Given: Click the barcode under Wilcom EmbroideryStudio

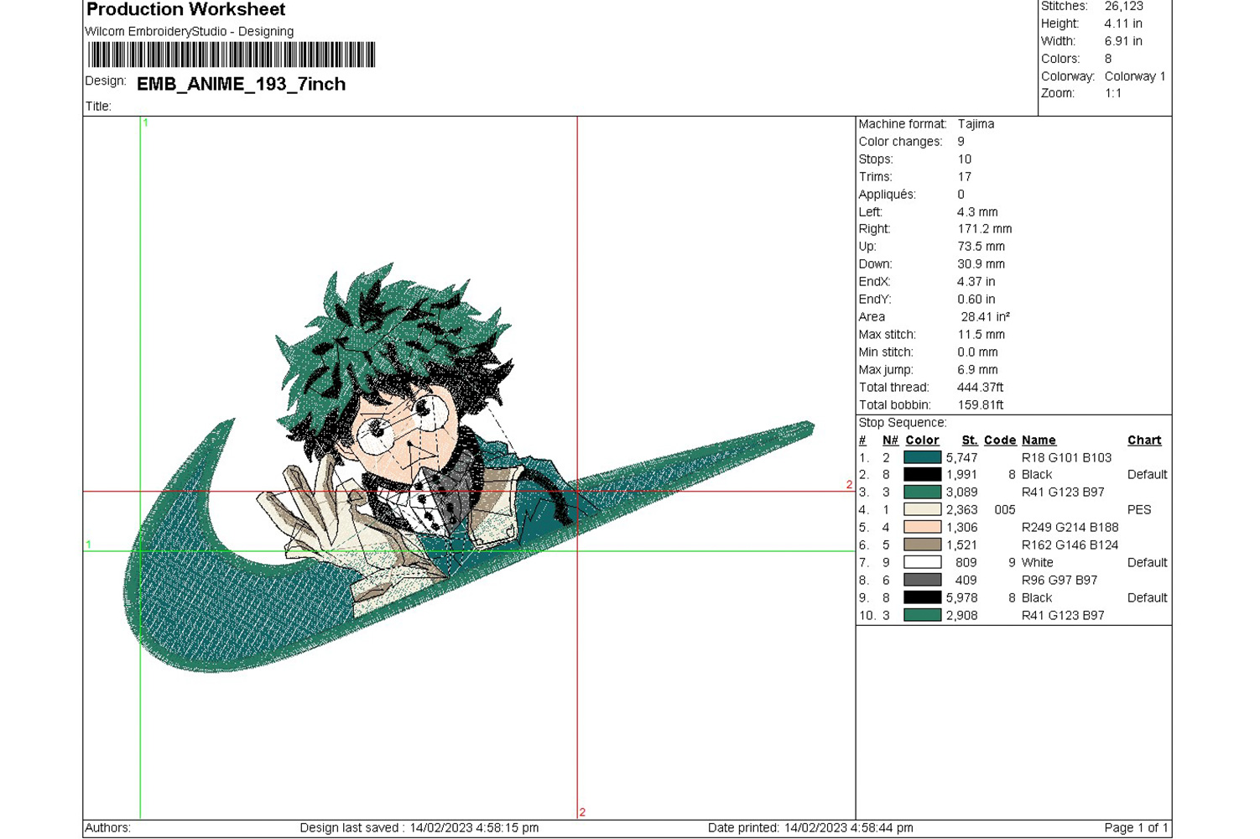Looking at the screenshot, I should click(x=232, y=55).
